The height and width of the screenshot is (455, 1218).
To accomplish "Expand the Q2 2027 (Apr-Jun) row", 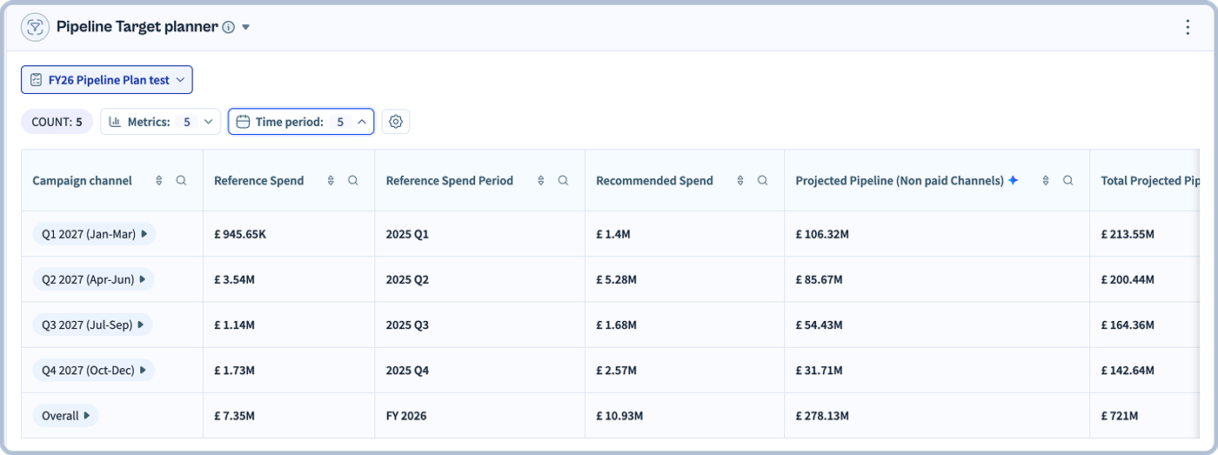I will [x=144, y=279].
